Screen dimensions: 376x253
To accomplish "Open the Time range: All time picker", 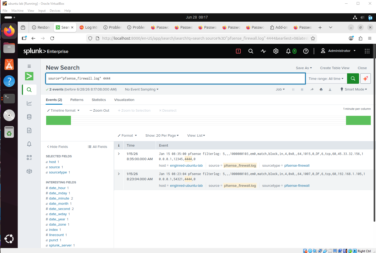I will click(326, 79).
